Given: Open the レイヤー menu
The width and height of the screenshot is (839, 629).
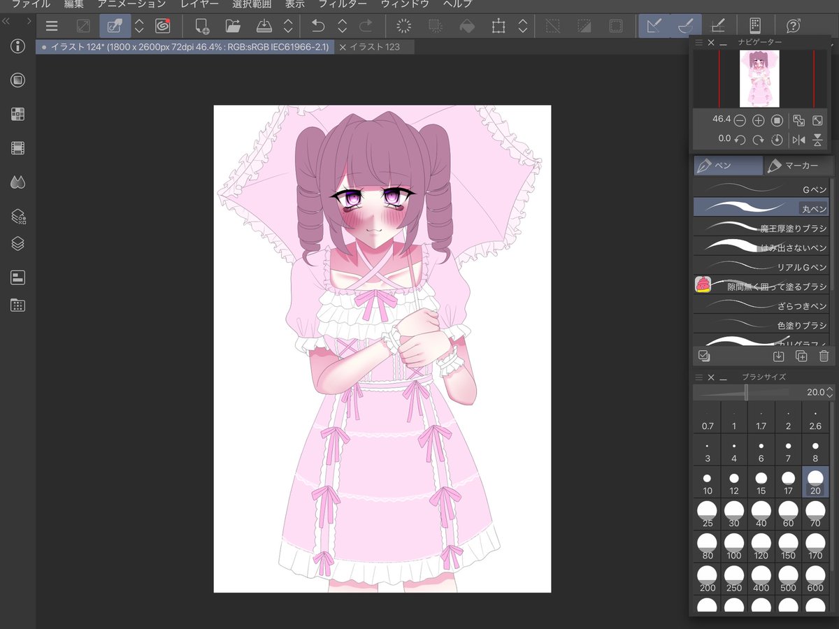Looking at the screenshot, I should [x=199, y=3].
